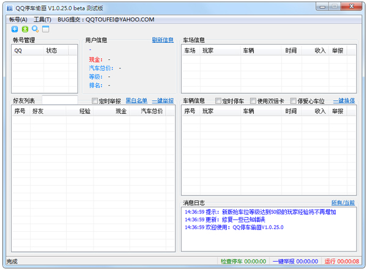Click the friend list search input field
The width and height of the screenshot is (367, 269).
tap(59, 100)
